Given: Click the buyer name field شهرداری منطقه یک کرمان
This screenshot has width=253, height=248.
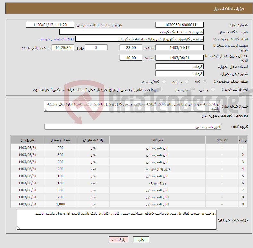Looking at the screenshot, I should point(131,32).
